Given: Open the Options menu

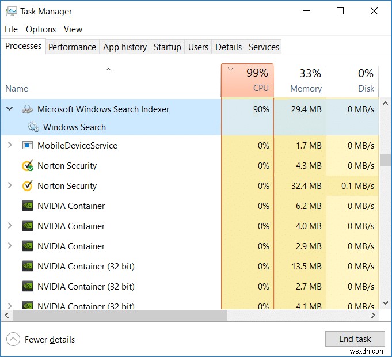Looking at the screenshot, I should click(41, 29).
